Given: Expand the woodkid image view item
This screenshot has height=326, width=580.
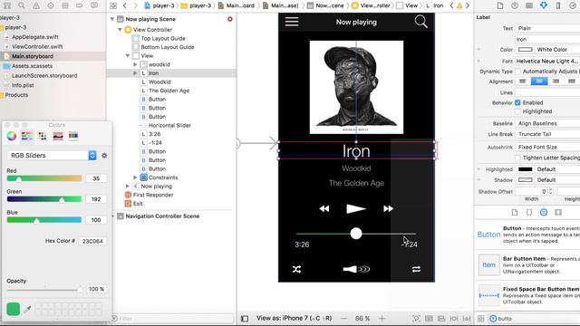Looking at the screenshot, I should (x=135, y=64).
